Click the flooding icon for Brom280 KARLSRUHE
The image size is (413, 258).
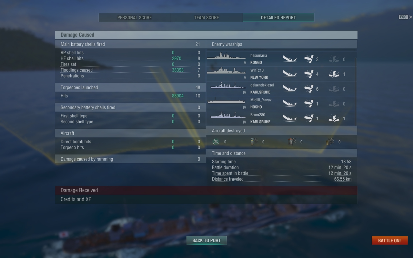tap(334, 118)
